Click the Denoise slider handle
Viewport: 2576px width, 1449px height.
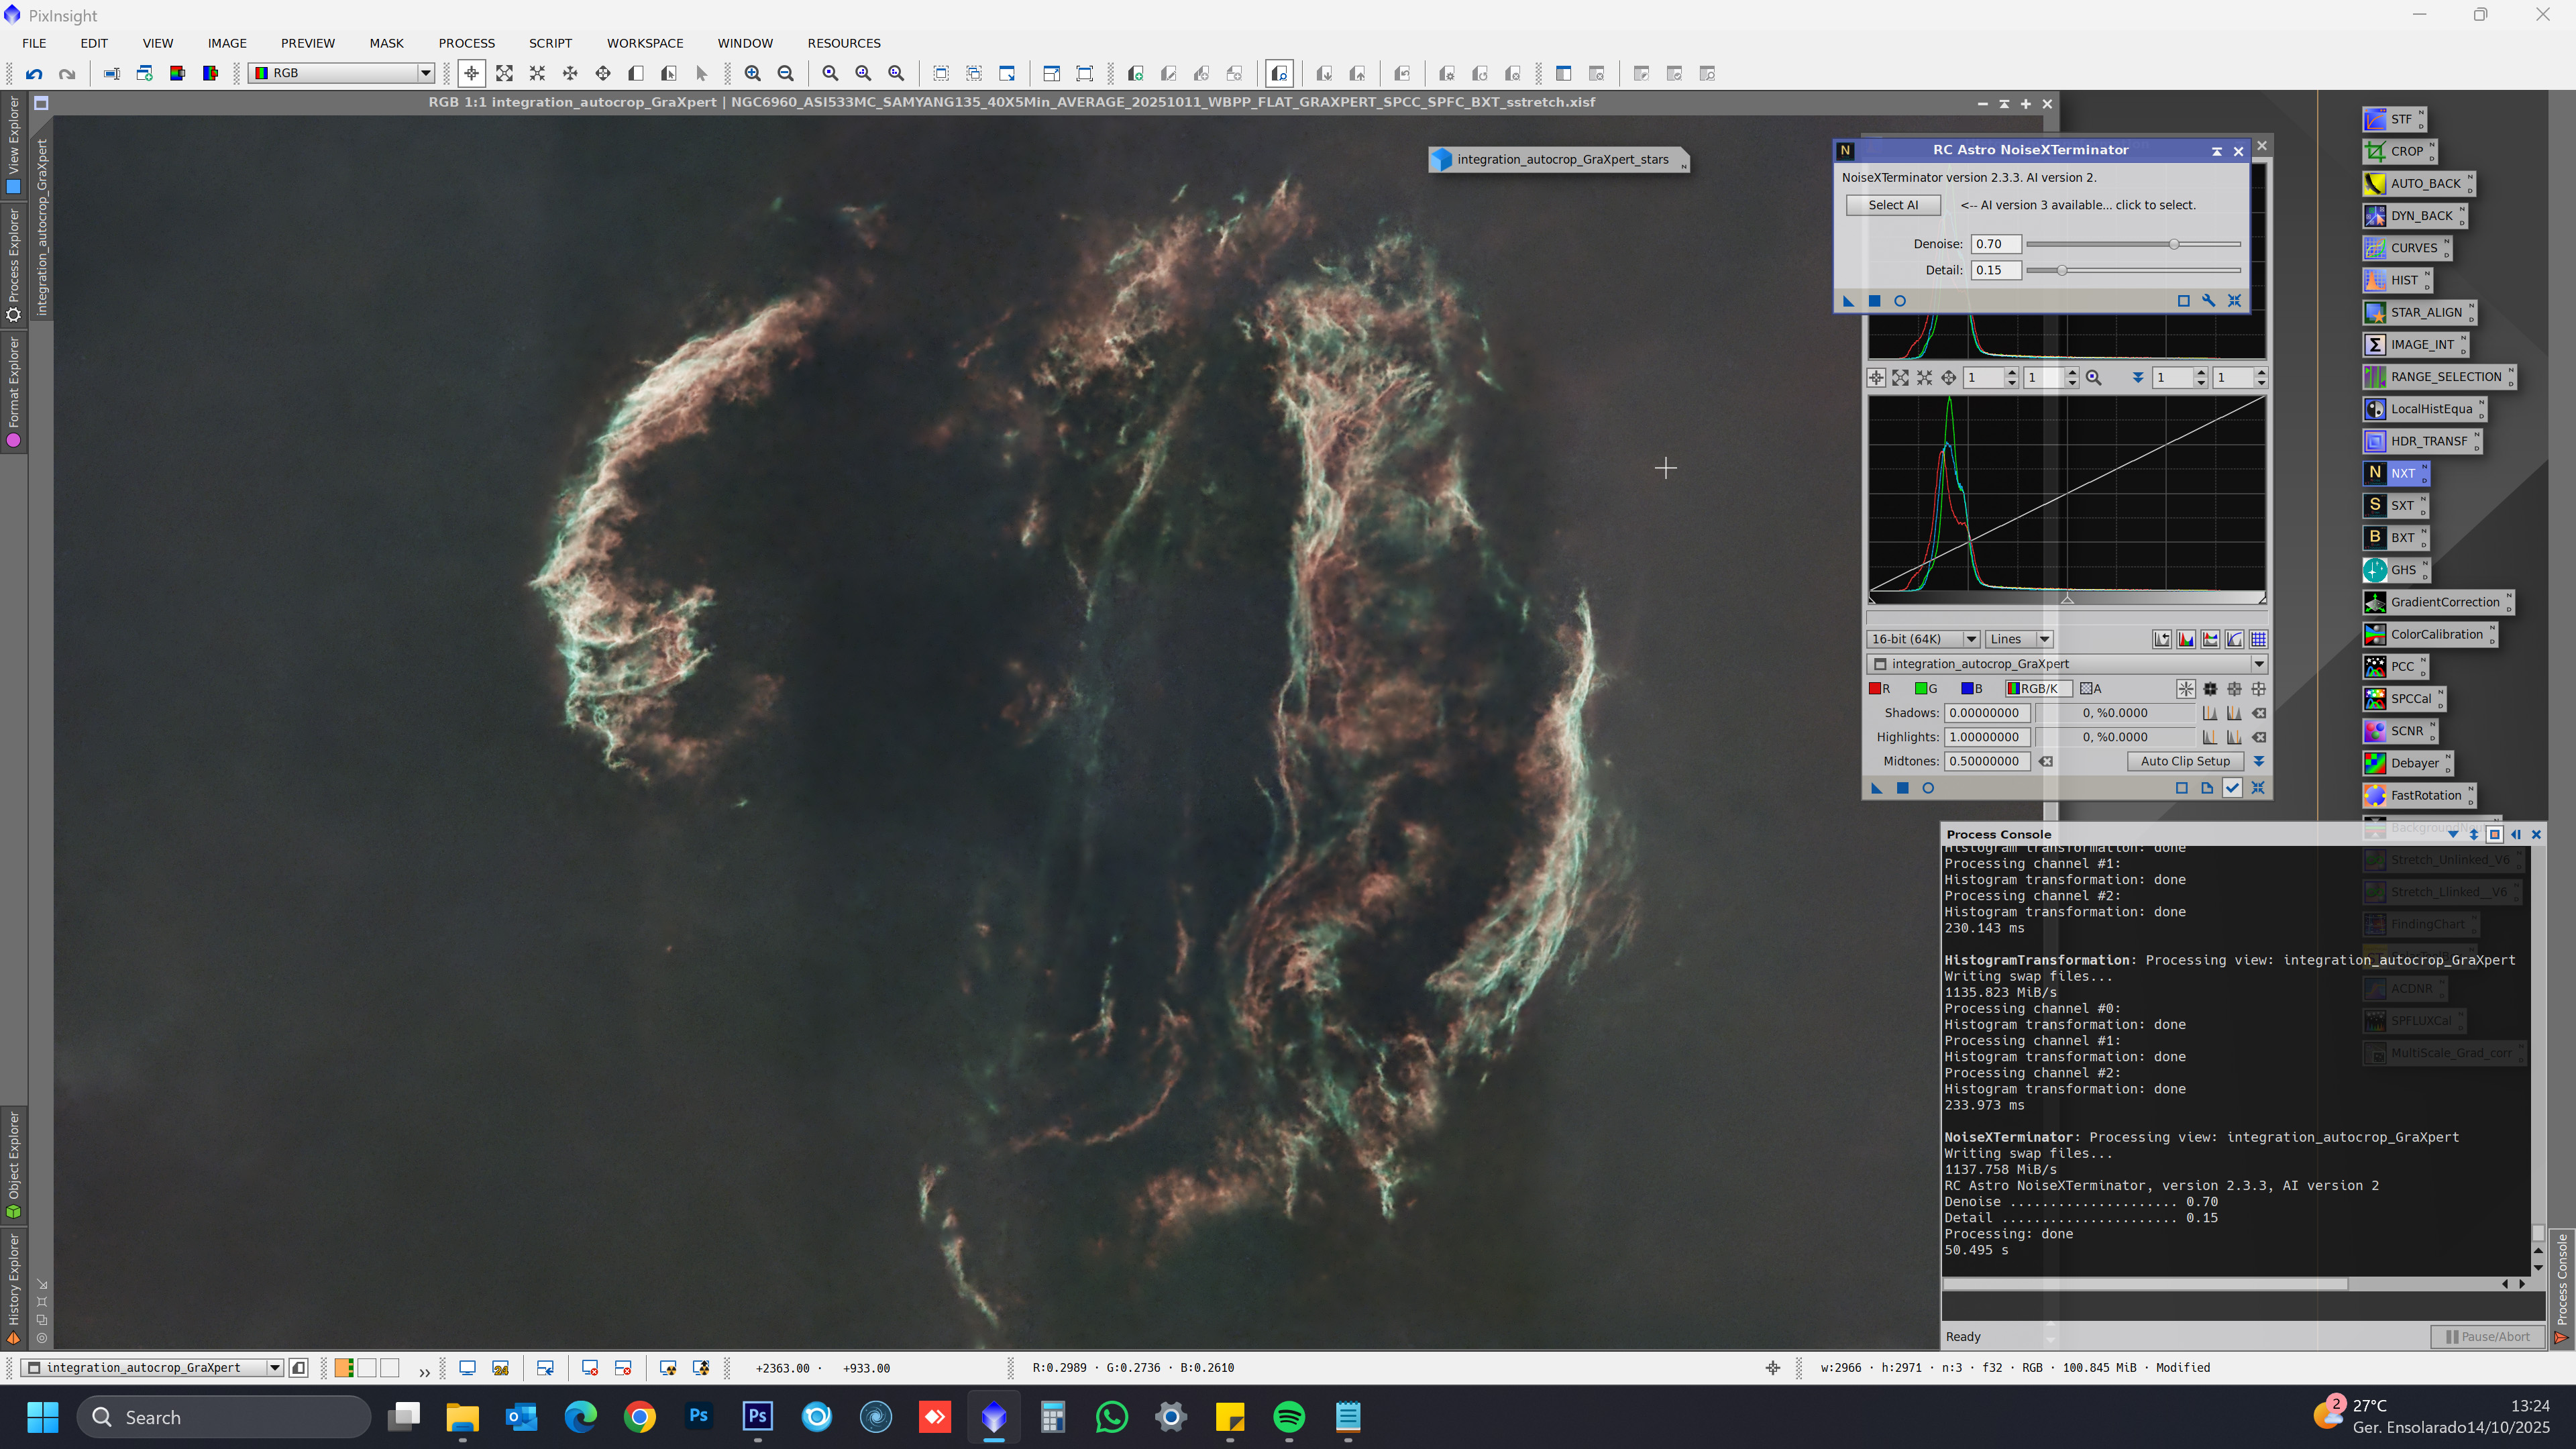coord(2174,244)
